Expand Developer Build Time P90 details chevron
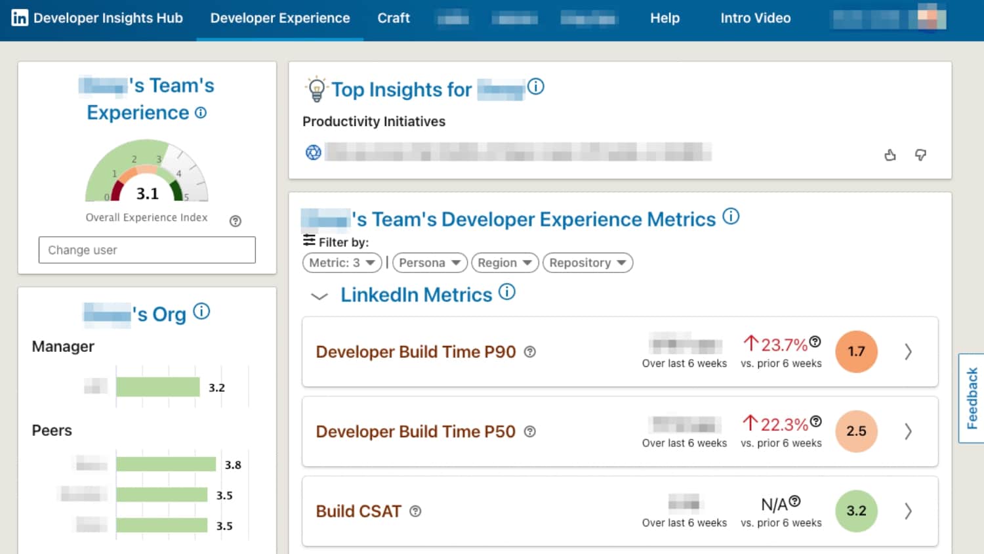The image size is (984, 554). 908,352
